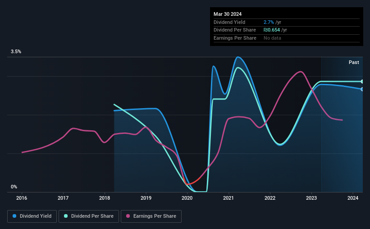This screenshot has width=370, height=229.
Task: Click the teal Dividend Per Share legend dot
Action: [66, 216]
